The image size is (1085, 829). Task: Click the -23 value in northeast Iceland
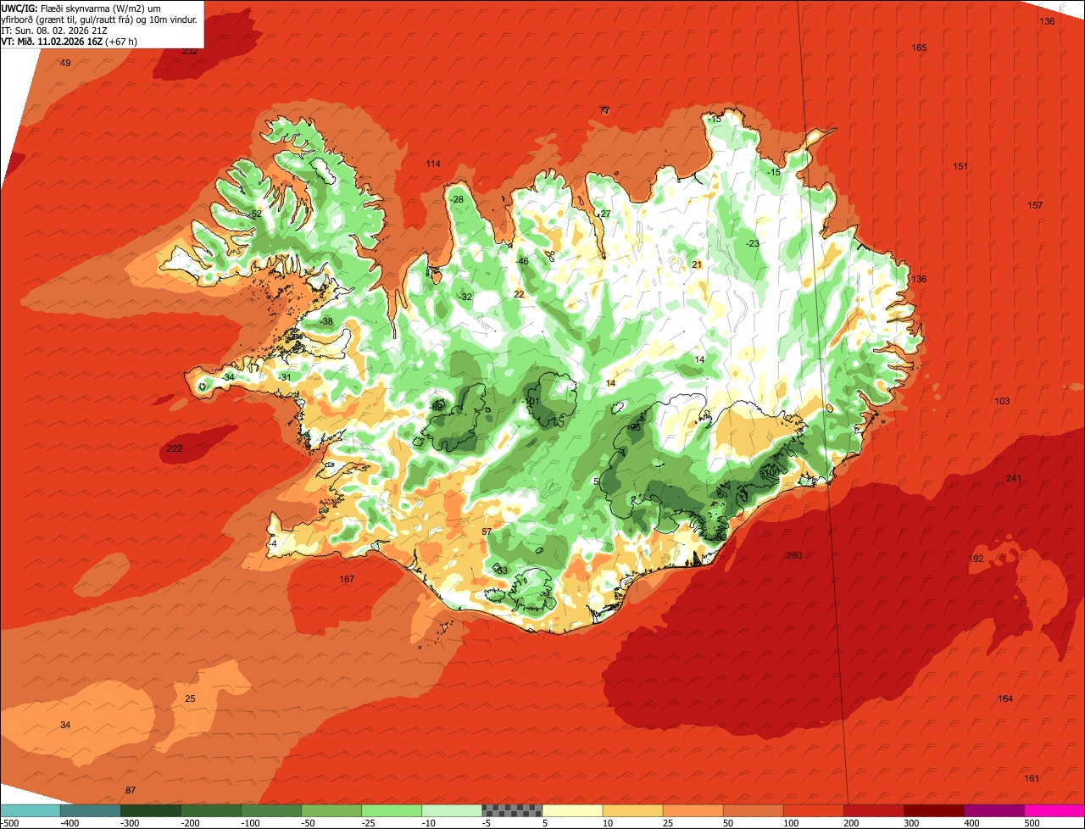[x=753, y=243]
